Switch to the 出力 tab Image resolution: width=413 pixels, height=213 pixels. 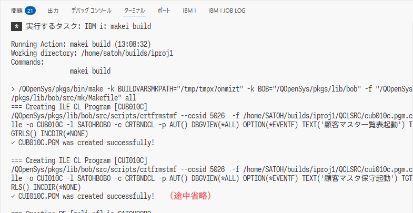point(53,10)
